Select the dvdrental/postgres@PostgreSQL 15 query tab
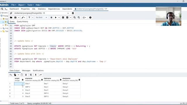Screen dimensions: 187x105 [91, 9]
